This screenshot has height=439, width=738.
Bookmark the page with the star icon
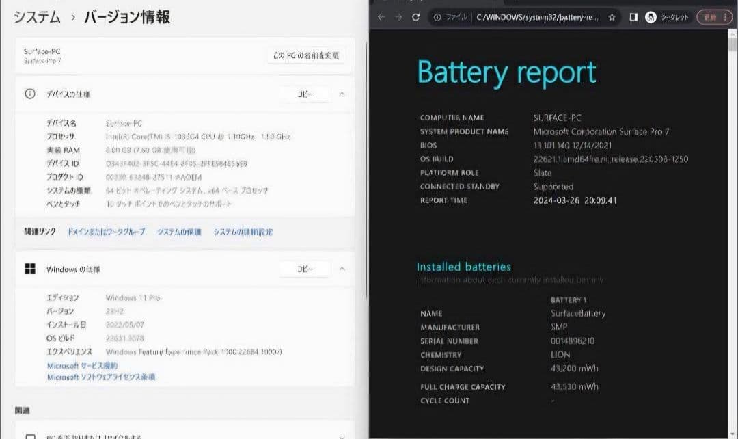tap(612, 17)
